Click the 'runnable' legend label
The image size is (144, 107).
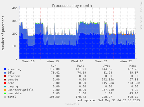pos(14,93)
